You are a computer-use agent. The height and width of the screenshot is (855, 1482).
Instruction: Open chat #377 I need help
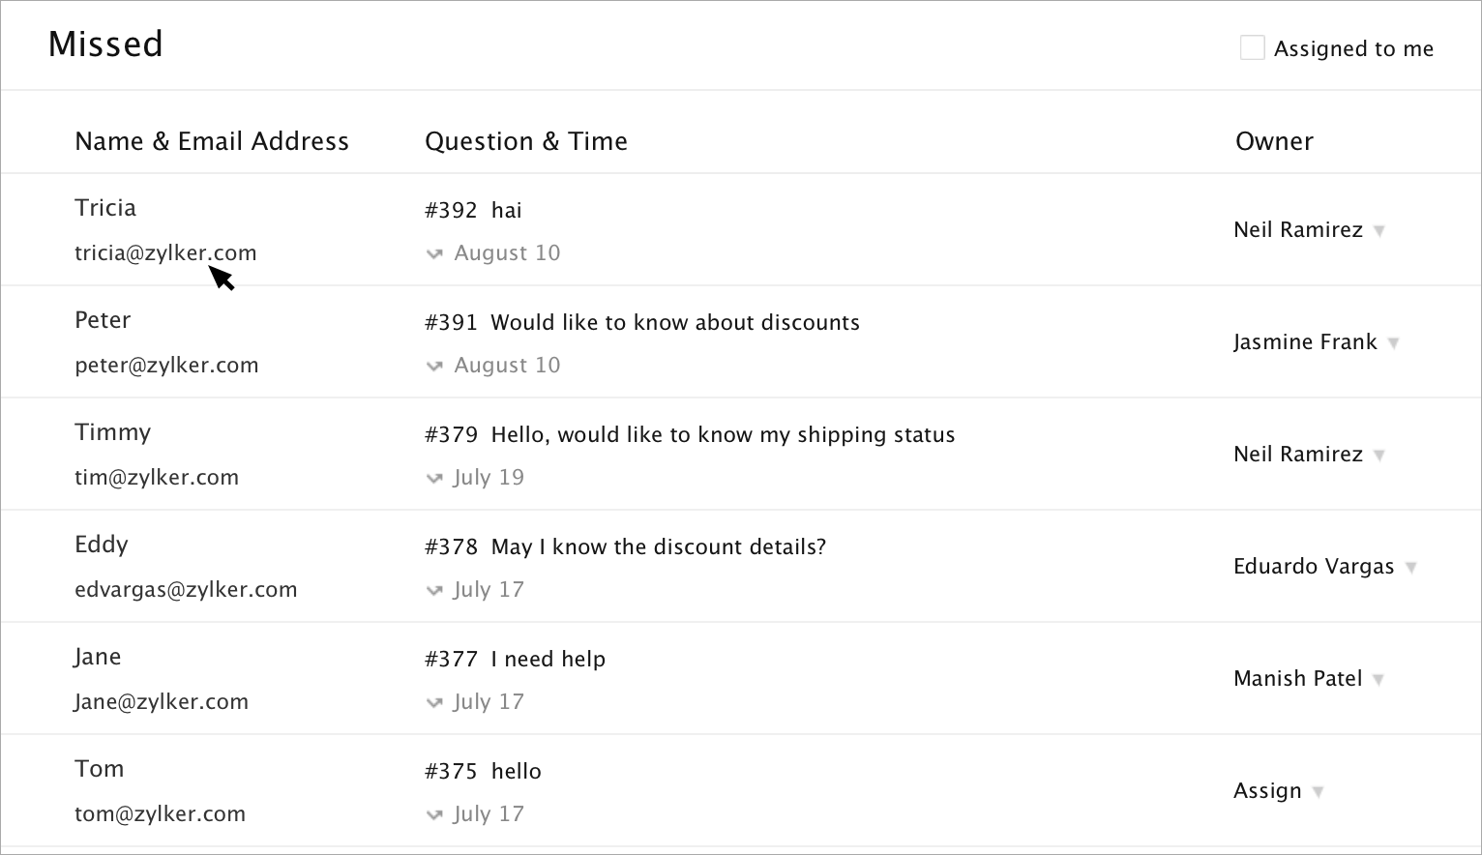coord(548,660)
